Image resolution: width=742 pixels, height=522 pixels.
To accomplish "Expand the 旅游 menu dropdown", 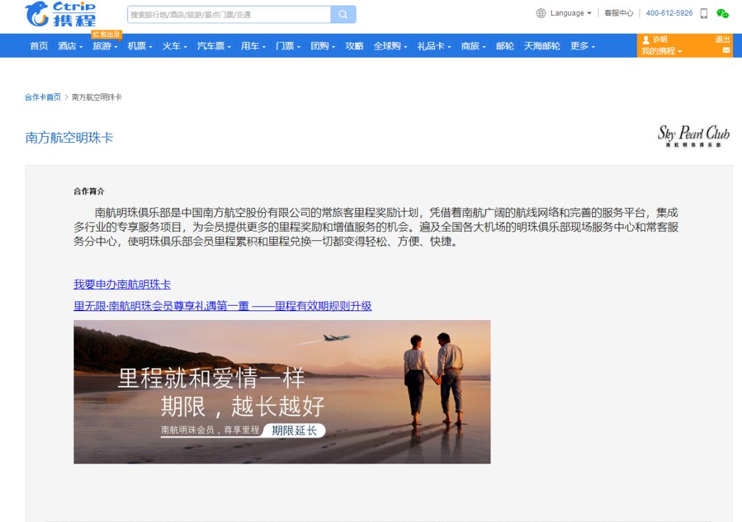I will [x=104, y=46].
